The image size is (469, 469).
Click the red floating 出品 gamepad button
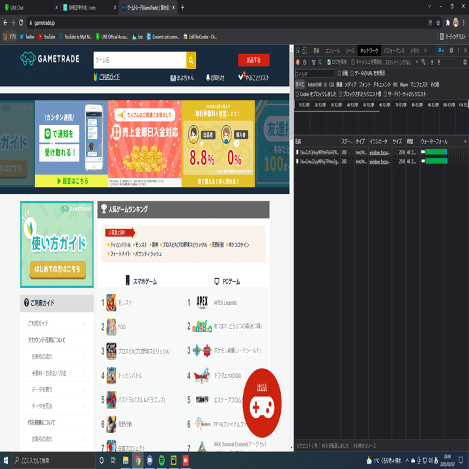click(262, 403)
